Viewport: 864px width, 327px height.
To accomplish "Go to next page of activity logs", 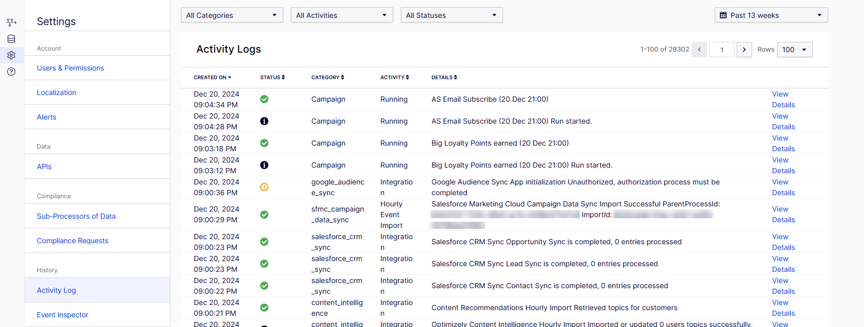I will (x=744, y=50).
